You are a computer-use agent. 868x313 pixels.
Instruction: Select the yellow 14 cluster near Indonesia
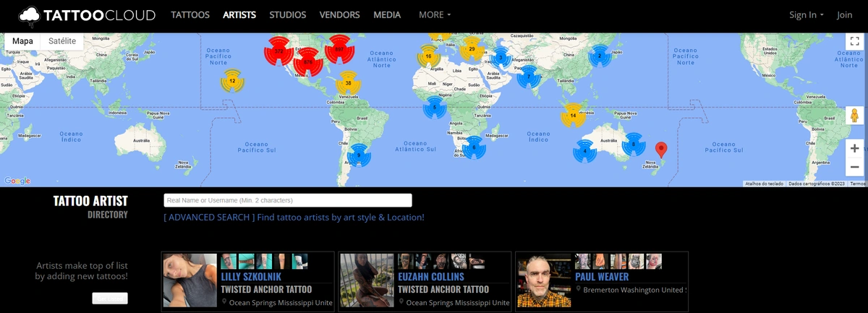[x=573, y=115]
